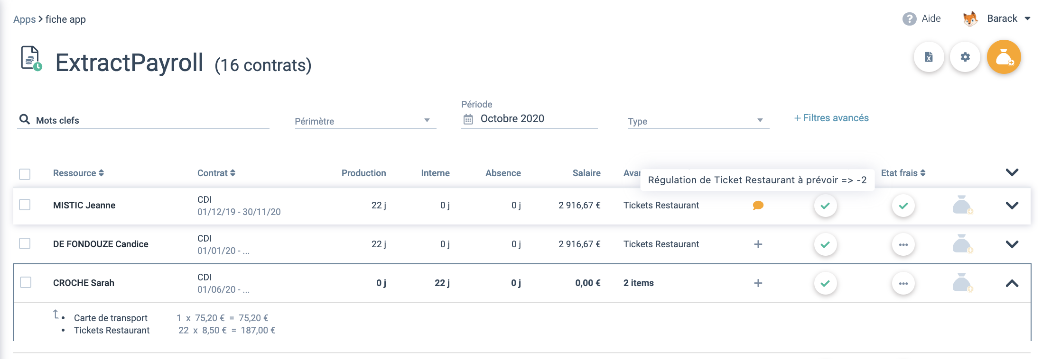Viewport: 1042px width, 359px height.
Task: Open settings with the gear icon
Action: (x=965, y=57)
